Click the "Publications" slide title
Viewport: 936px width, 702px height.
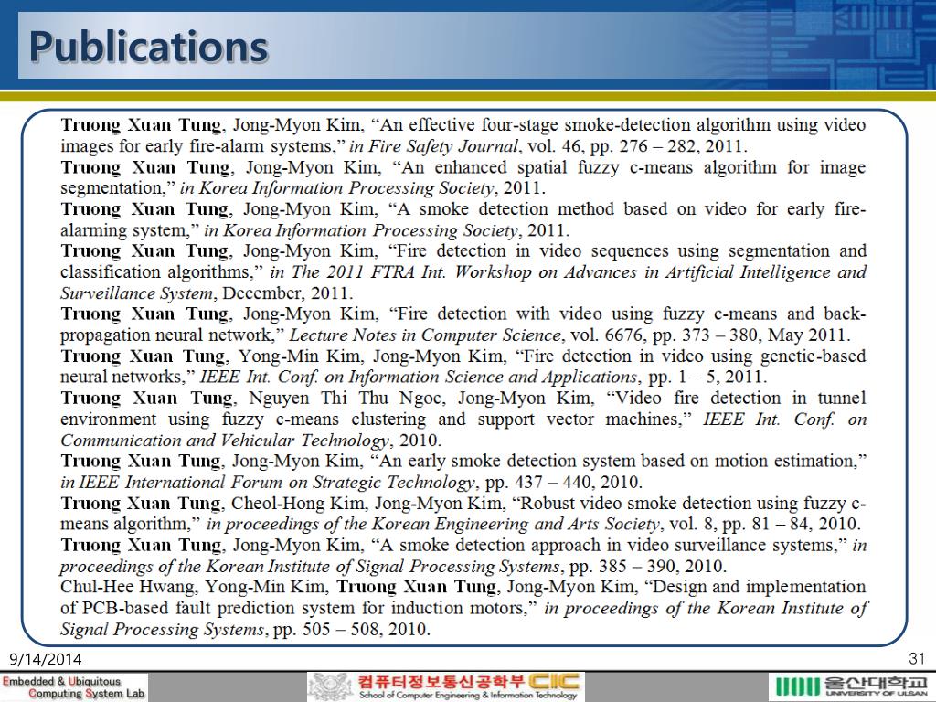pyautogui.click(x=149, y=47)
